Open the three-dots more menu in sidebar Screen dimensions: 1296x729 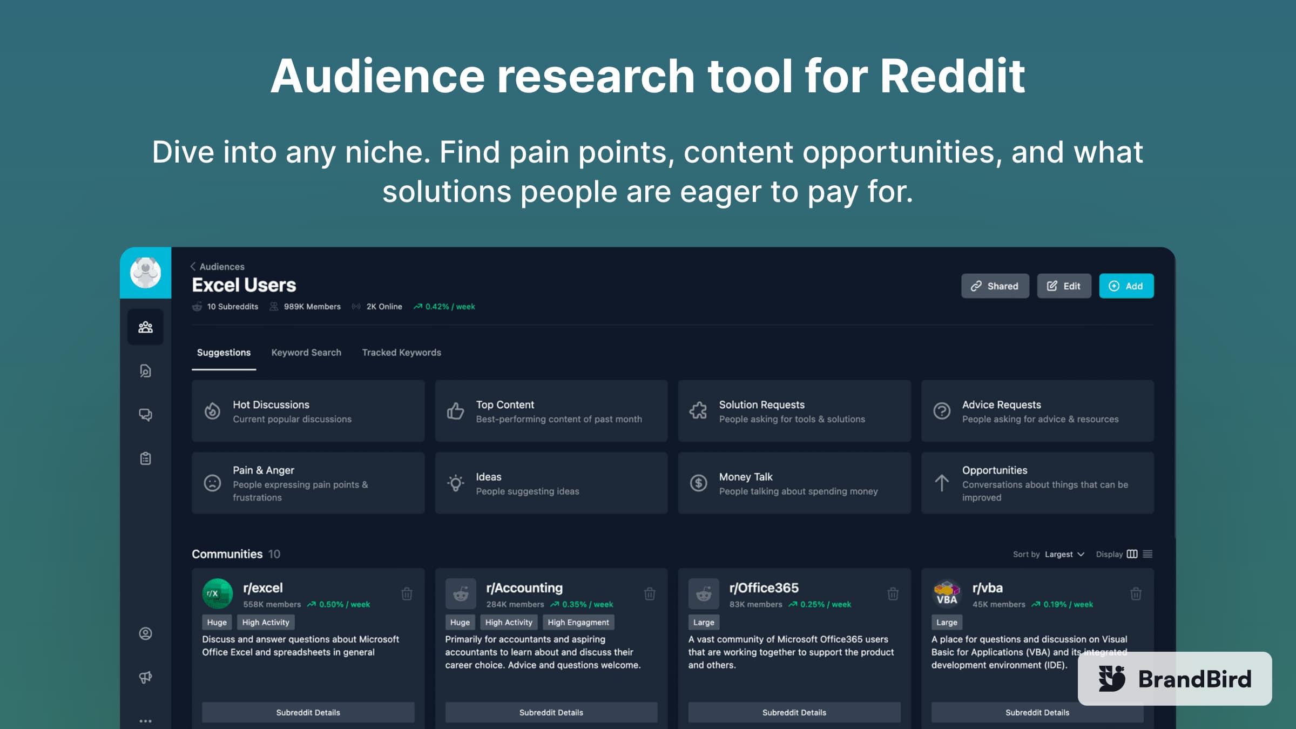pos(145,721)
